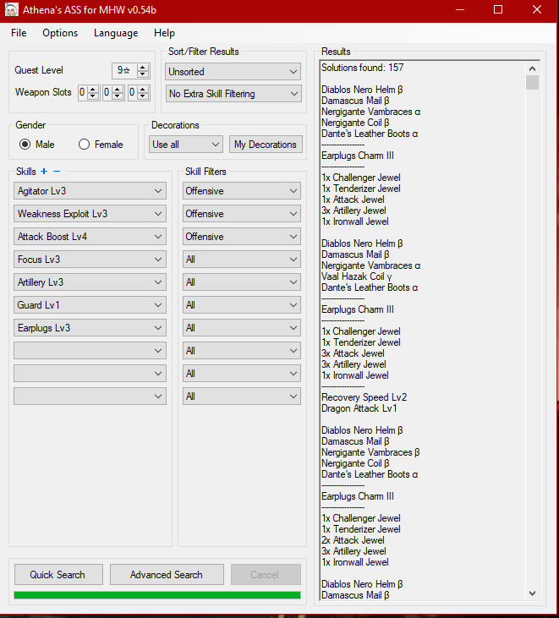Click the results scrollbar thumb
The image size is (559, 618).
point(532,82)
